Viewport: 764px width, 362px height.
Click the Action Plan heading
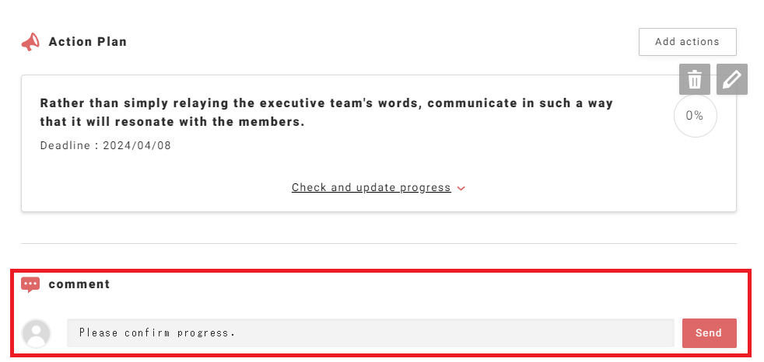coord(87,42)
